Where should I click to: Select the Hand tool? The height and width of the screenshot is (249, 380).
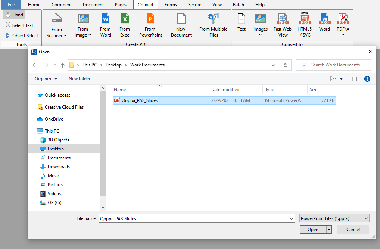(14, 15)
